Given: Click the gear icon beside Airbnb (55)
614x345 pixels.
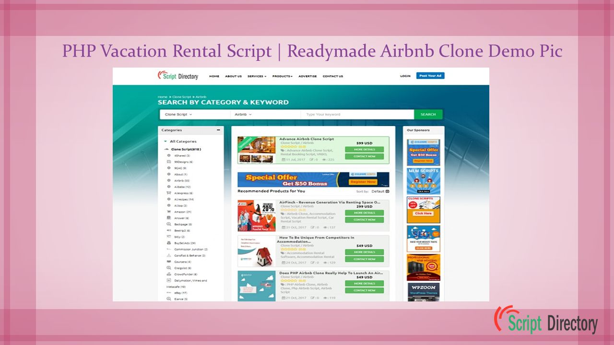Looking at the screenshot, I should pos(169,181).
